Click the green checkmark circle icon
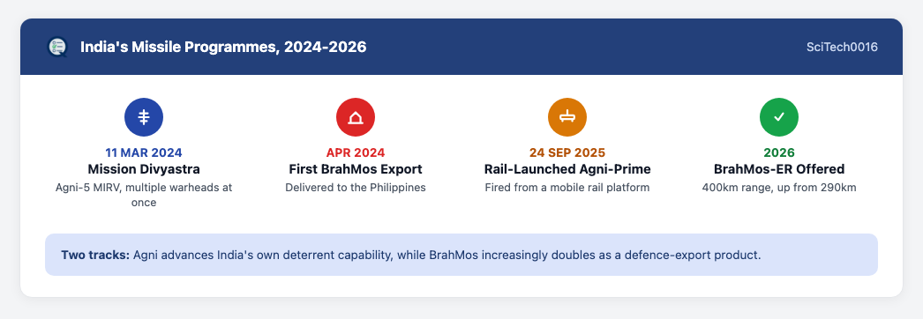The height and width of the screenshot is (319, 923). pyautogui.click(x=779, y=117)
